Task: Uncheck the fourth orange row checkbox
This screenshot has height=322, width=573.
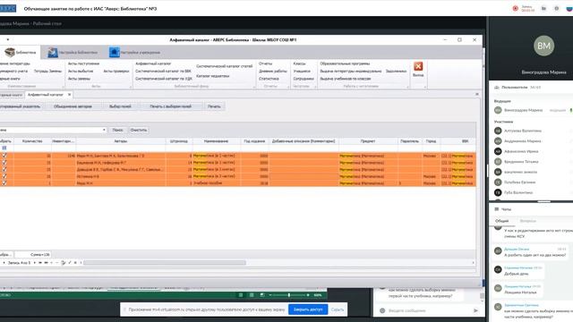Action: (4, 176)
